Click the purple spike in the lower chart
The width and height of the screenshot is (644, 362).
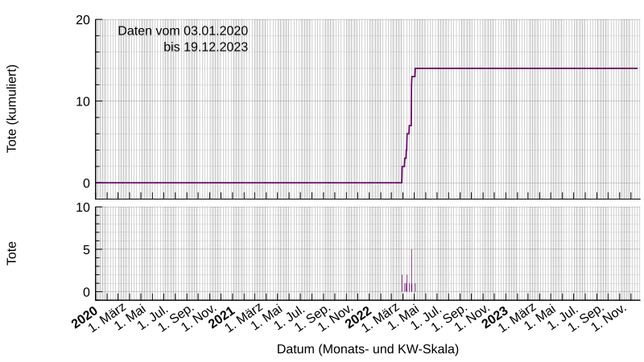411,272
